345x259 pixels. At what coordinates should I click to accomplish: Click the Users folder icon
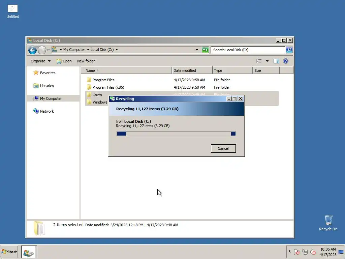89,95
